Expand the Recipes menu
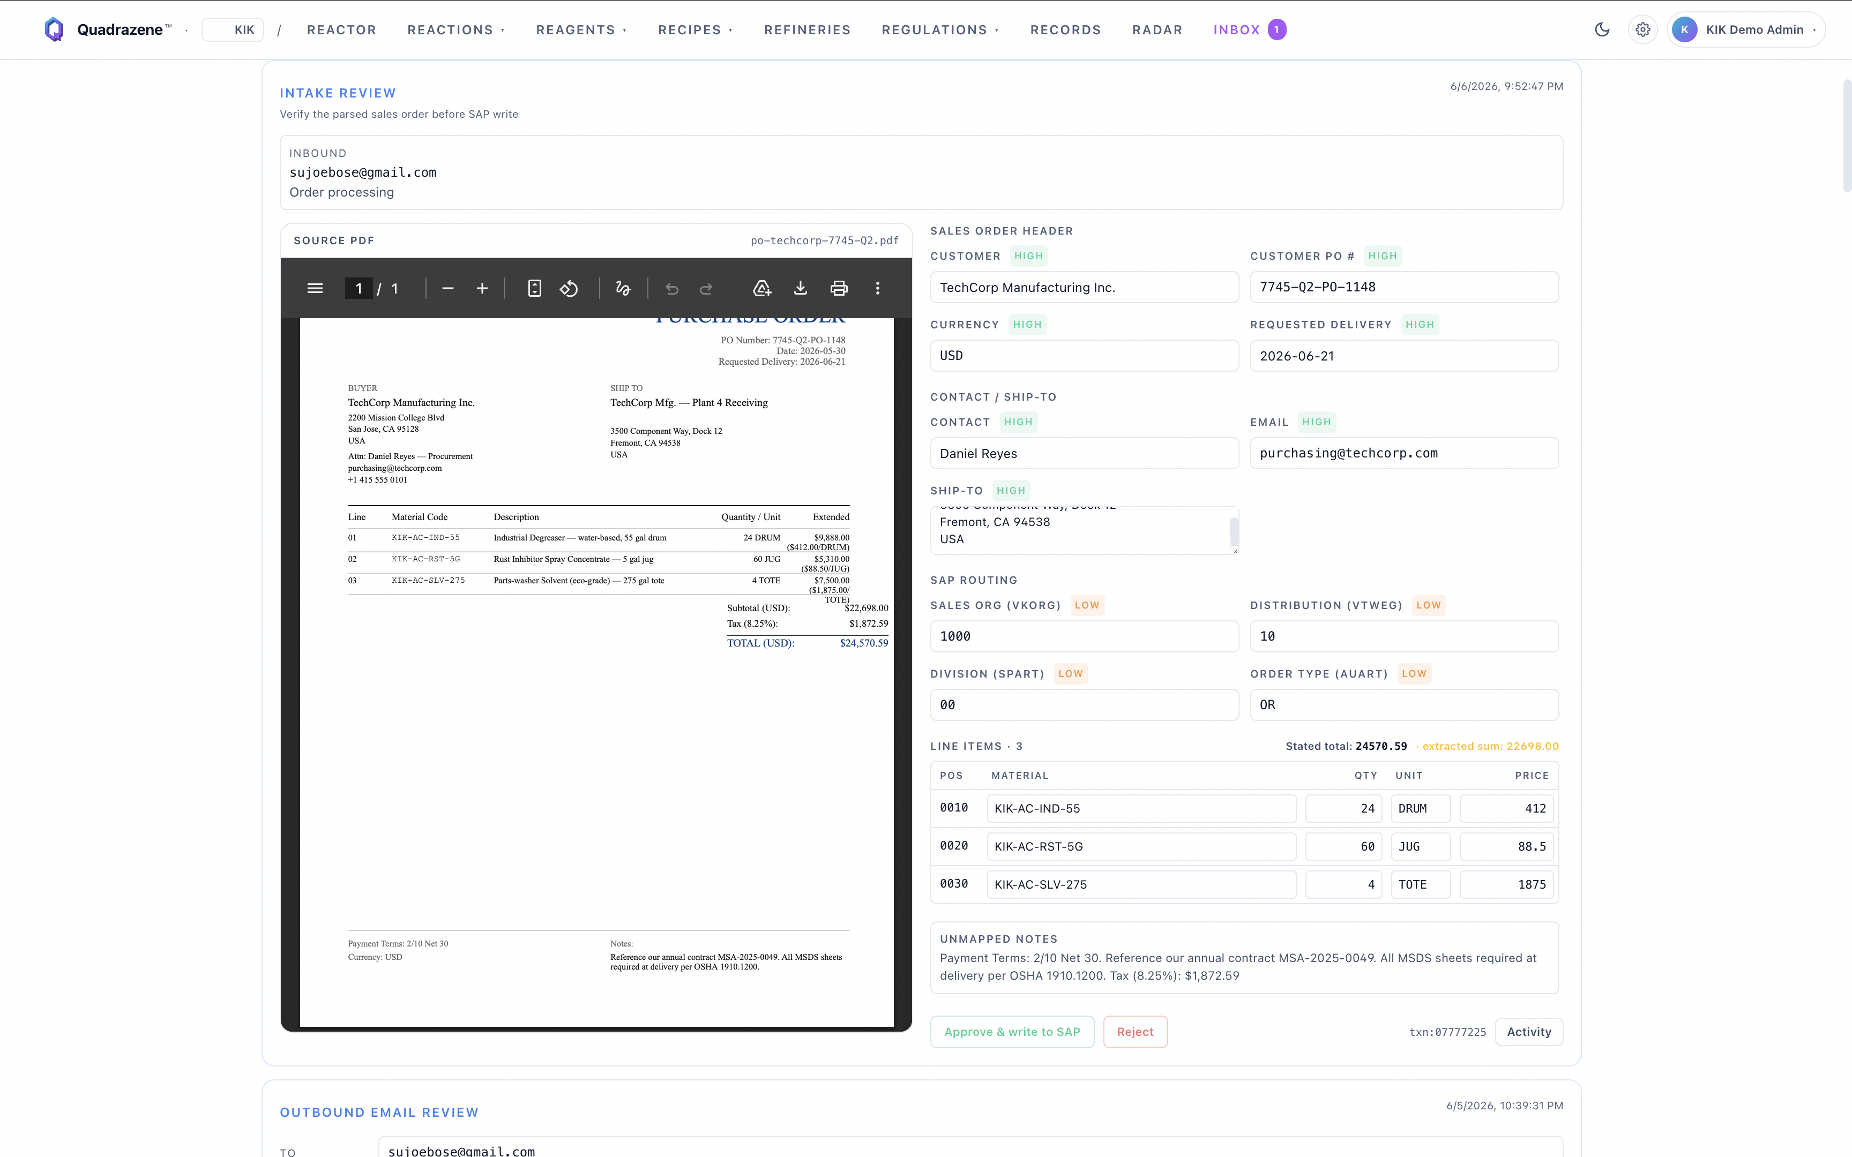 pos(695,30)
